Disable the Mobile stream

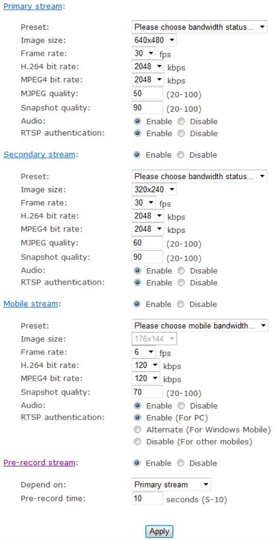pos(180,304)
